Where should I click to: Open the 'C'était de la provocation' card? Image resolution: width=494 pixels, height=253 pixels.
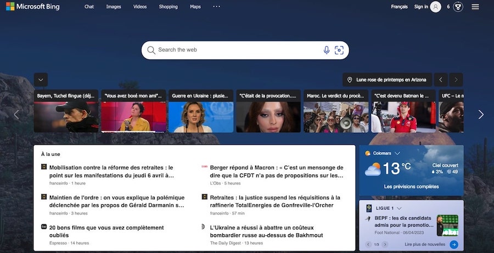pos(268,111)
